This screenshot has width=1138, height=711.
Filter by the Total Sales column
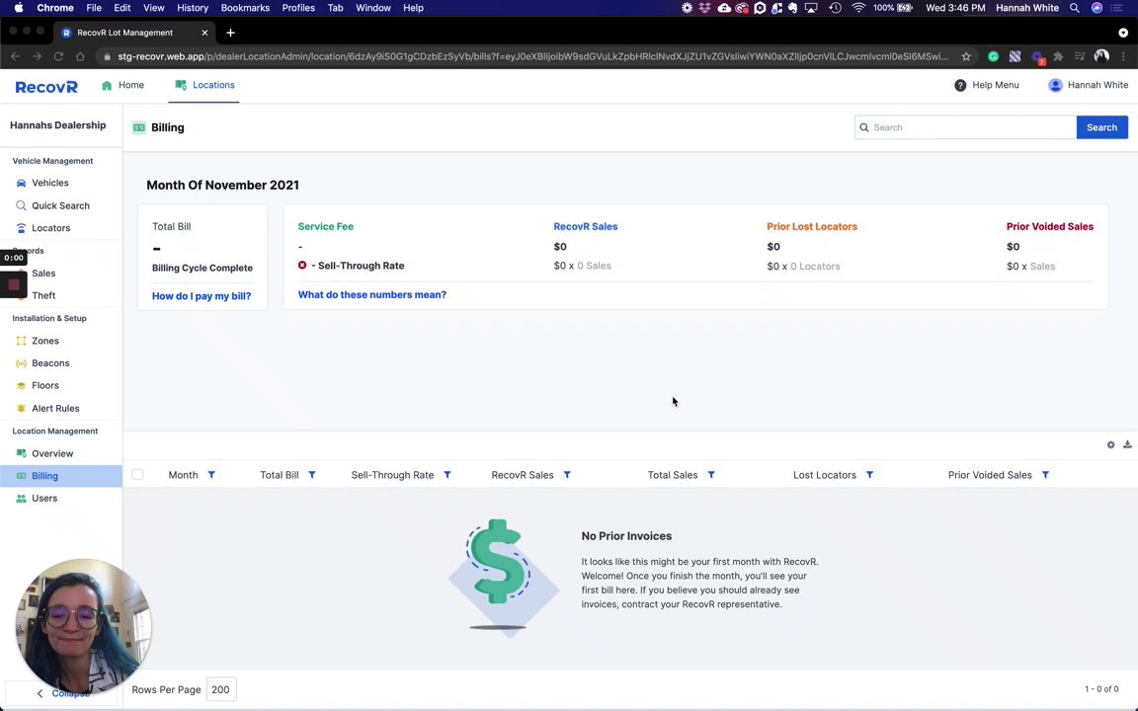[711, 474]
